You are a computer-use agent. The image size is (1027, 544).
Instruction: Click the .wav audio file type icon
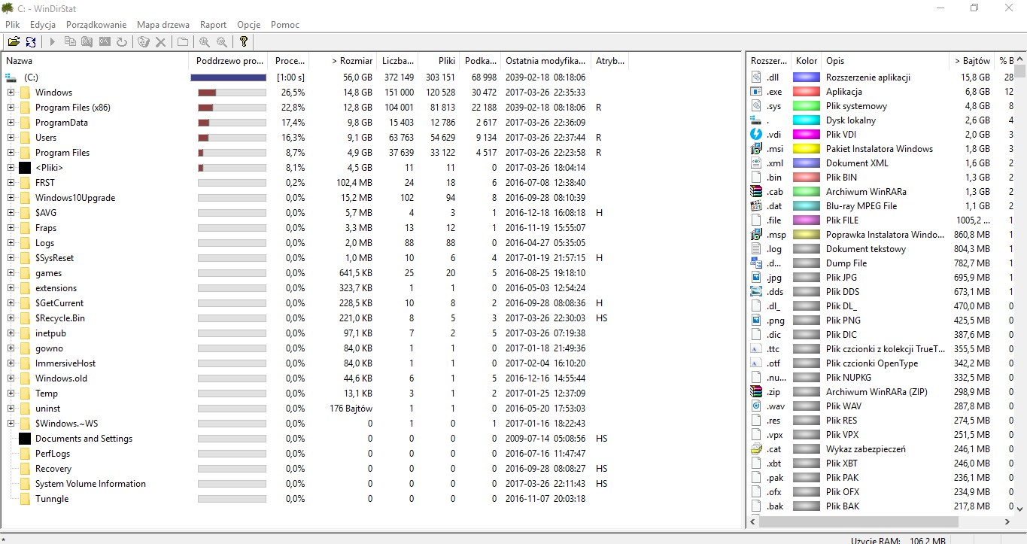click(x=757, y=406)
